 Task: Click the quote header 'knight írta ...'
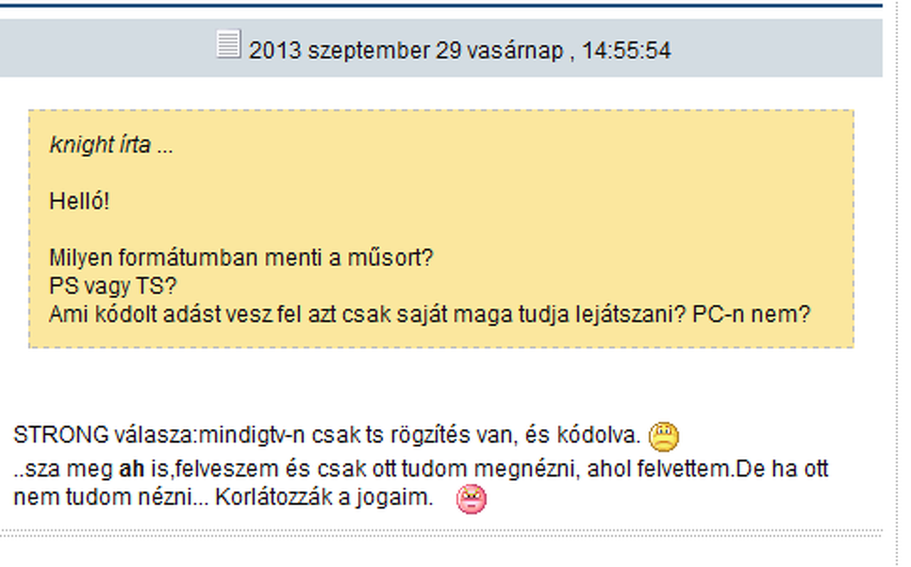(111, 145)
